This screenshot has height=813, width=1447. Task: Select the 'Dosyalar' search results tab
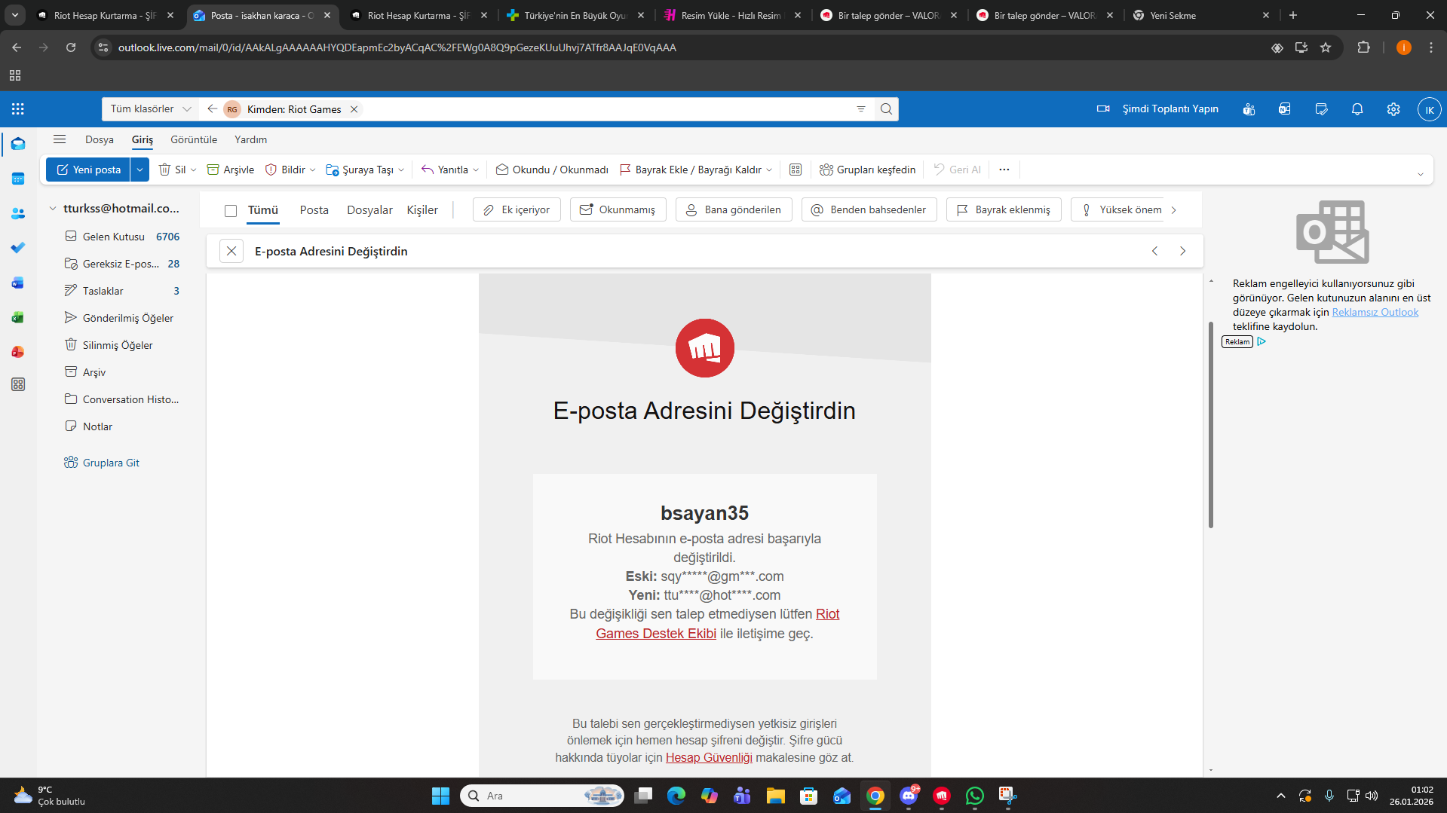[x=369, y=210]
